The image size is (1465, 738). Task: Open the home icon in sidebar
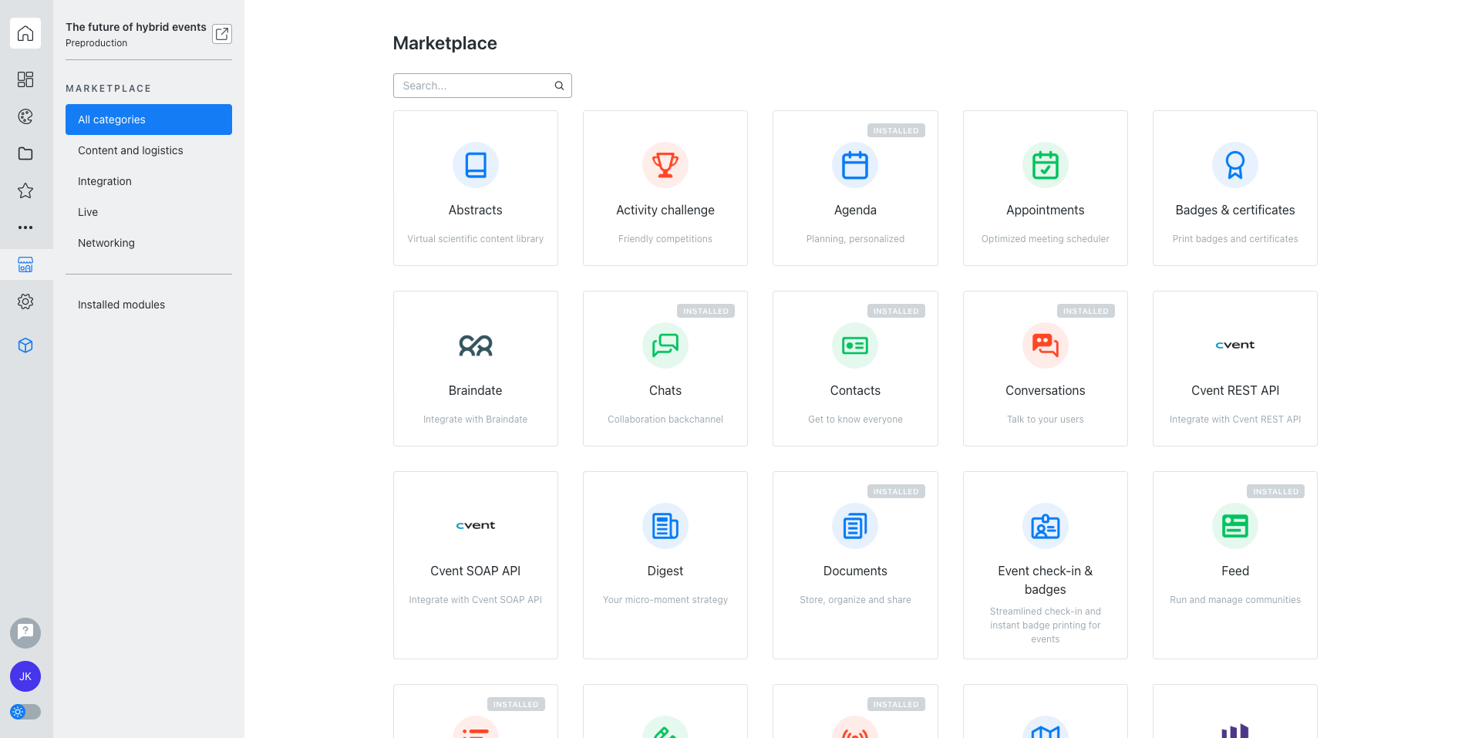coord(25,33)
